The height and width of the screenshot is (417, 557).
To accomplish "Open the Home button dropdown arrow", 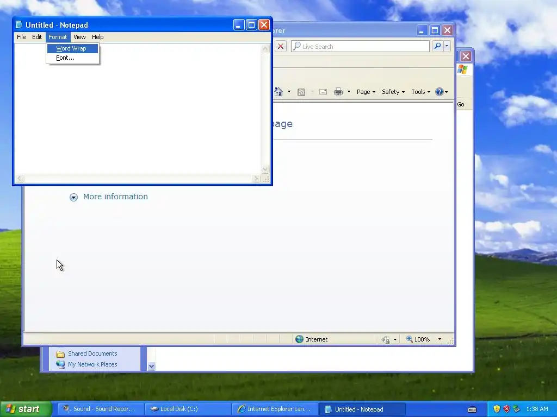I will [289, 92].
